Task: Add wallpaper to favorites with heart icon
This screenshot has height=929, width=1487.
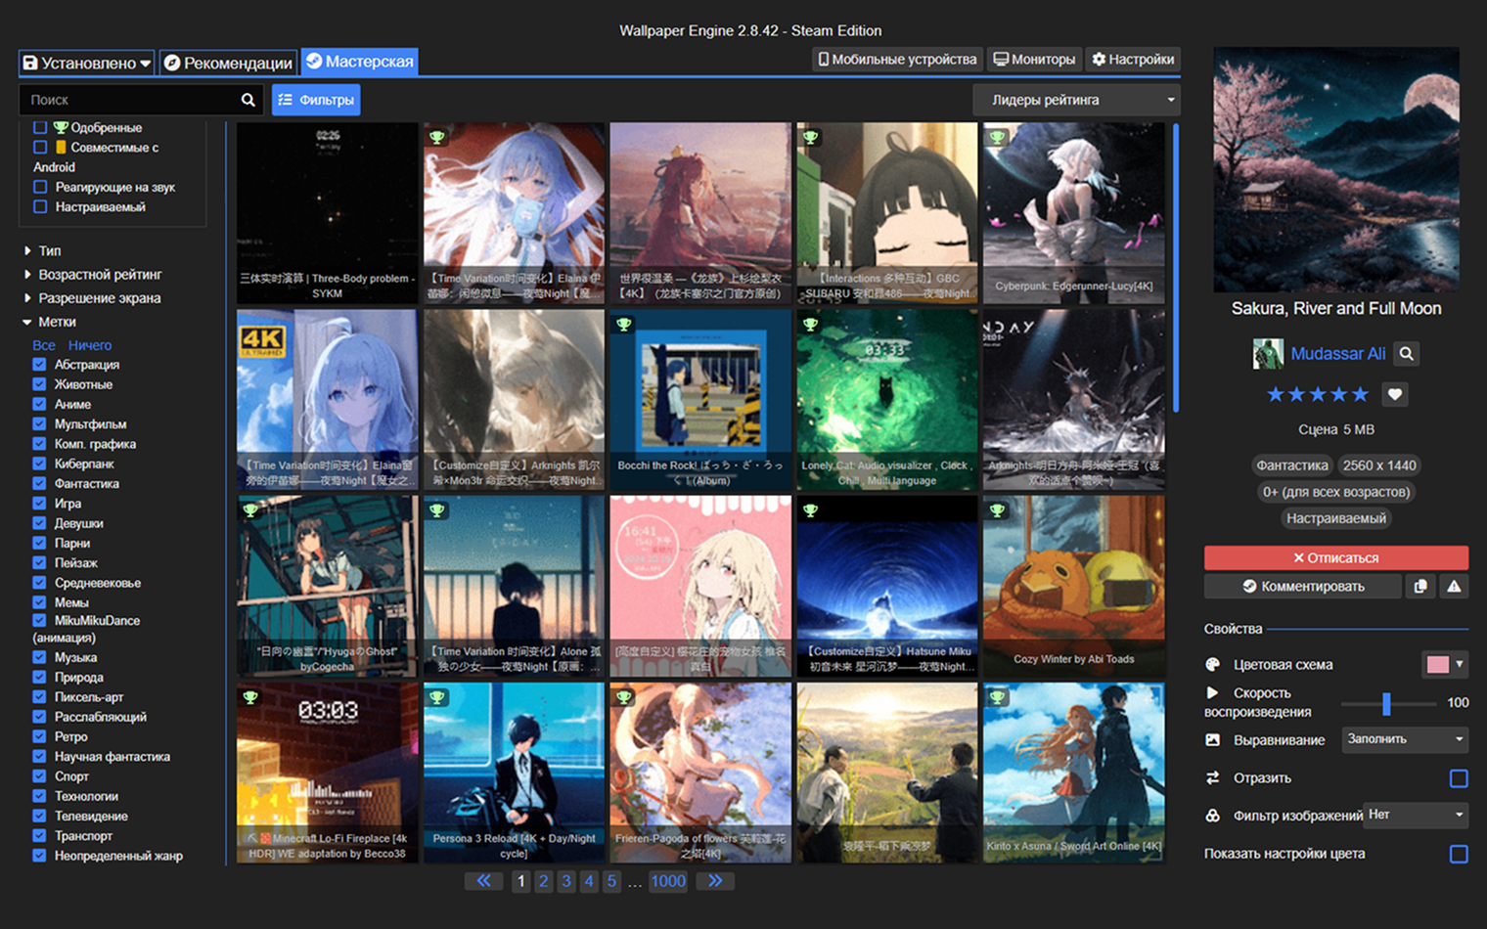Action: coord(1395,394)
